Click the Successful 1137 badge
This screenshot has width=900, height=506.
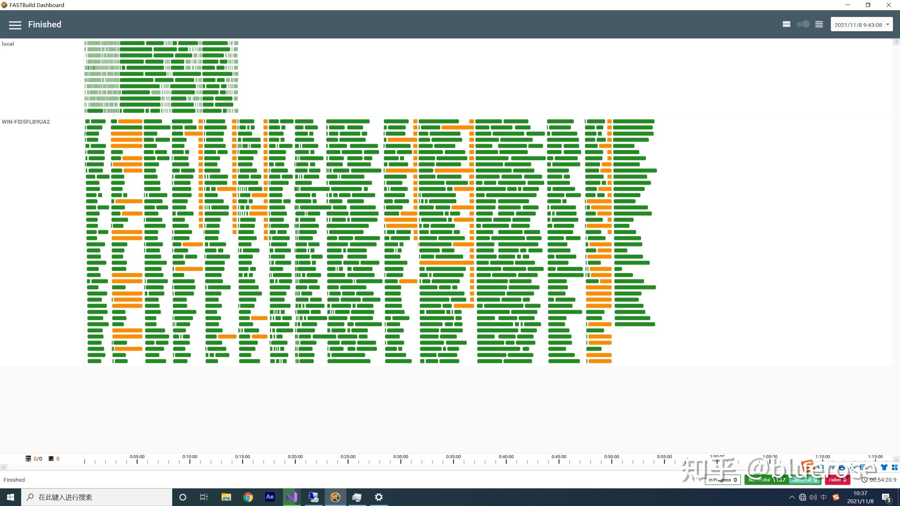click(766, 480)
